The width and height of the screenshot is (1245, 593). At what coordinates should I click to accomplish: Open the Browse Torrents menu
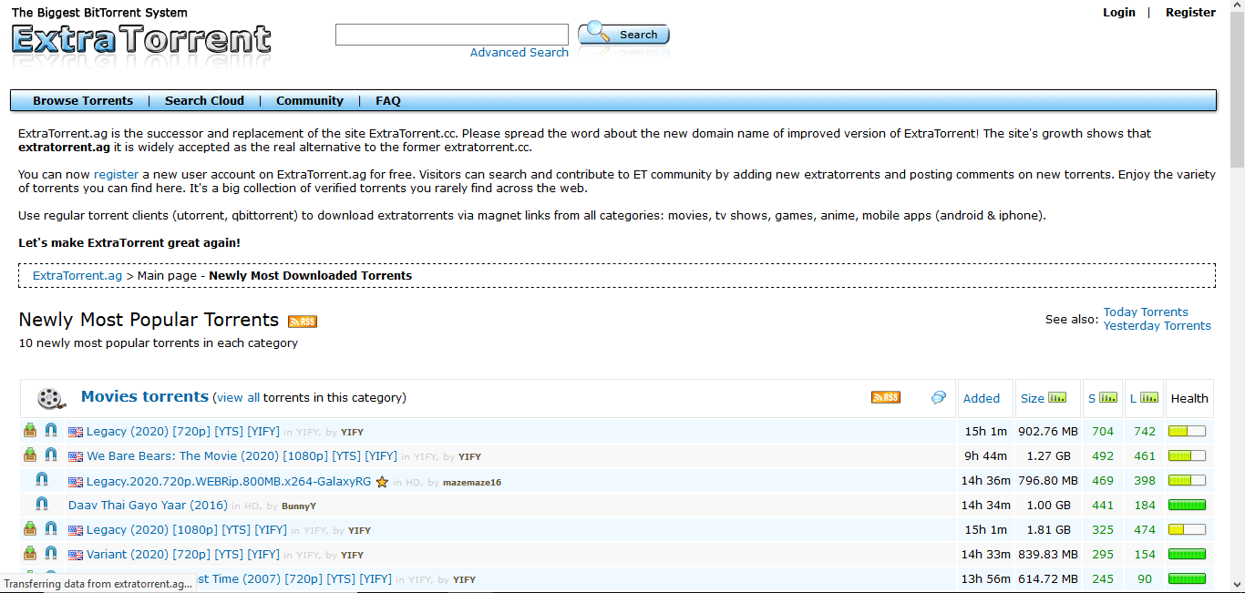click(x=83, y=101)
